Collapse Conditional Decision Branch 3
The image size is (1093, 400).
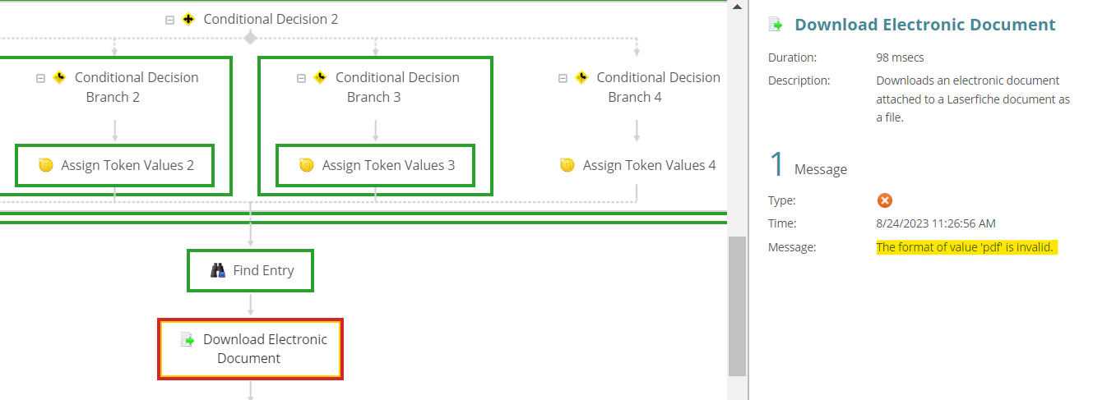[301, 79]
